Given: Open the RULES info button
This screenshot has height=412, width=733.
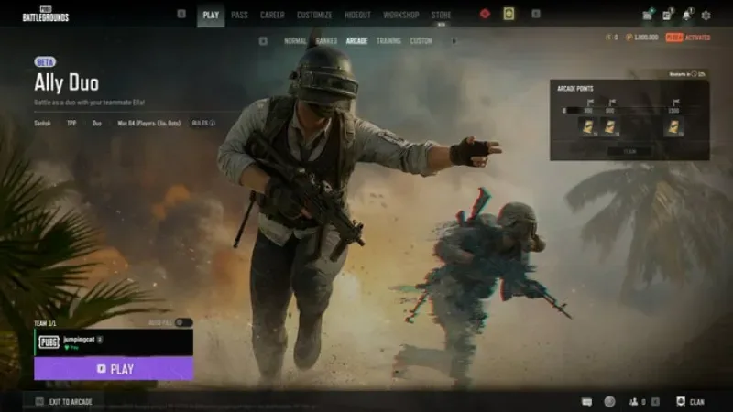Looking at the screenshot, I should click(x=203, y=123).
